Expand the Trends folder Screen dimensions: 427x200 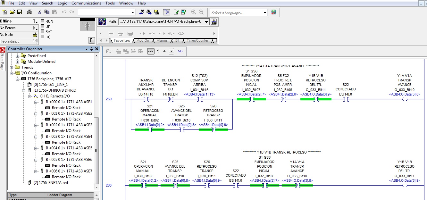(12, 67)
